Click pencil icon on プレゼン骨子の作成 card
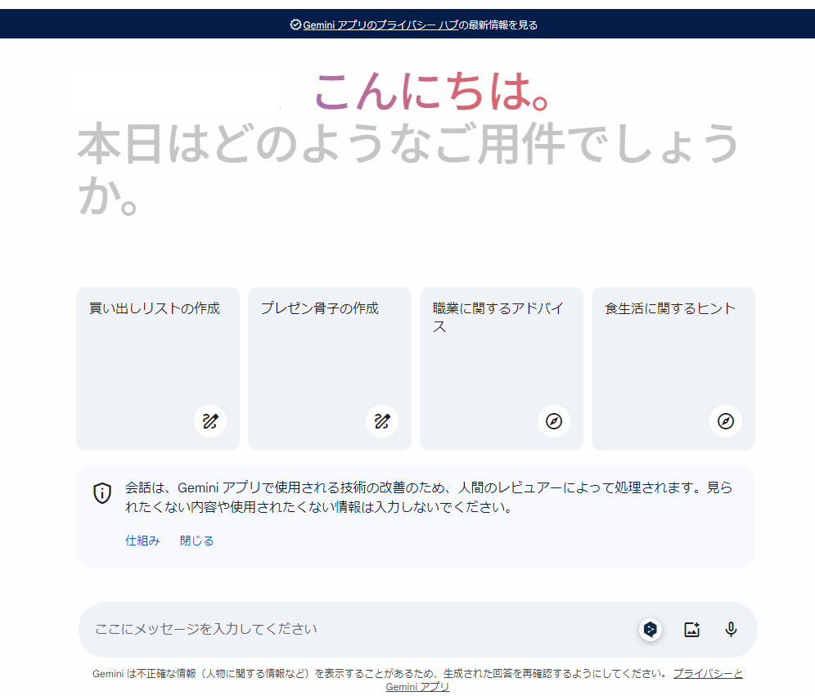The width and height of the screenshot is (815, 696). pos(382,420)
